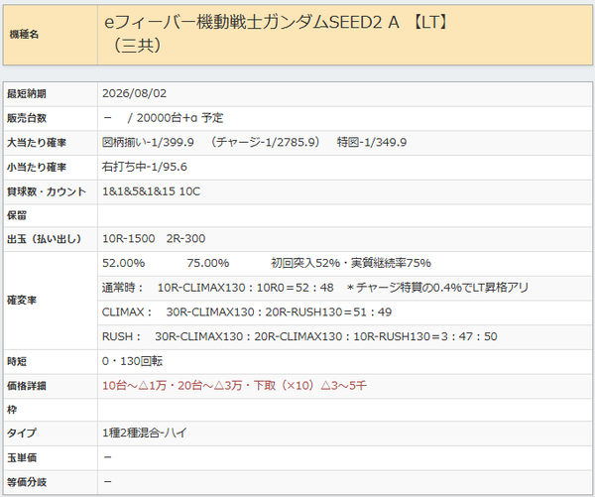This screenshot has width=595, height=497.
Task: Select the red price detail text 10台～△1万
Action: 234,386
